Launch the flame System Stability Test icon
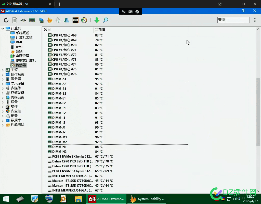 (x=49, y=20)
